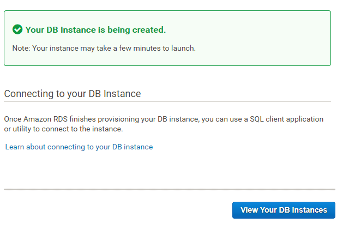Click the green success checkmark icon
The image size is (355, 229).
[17, 29]
